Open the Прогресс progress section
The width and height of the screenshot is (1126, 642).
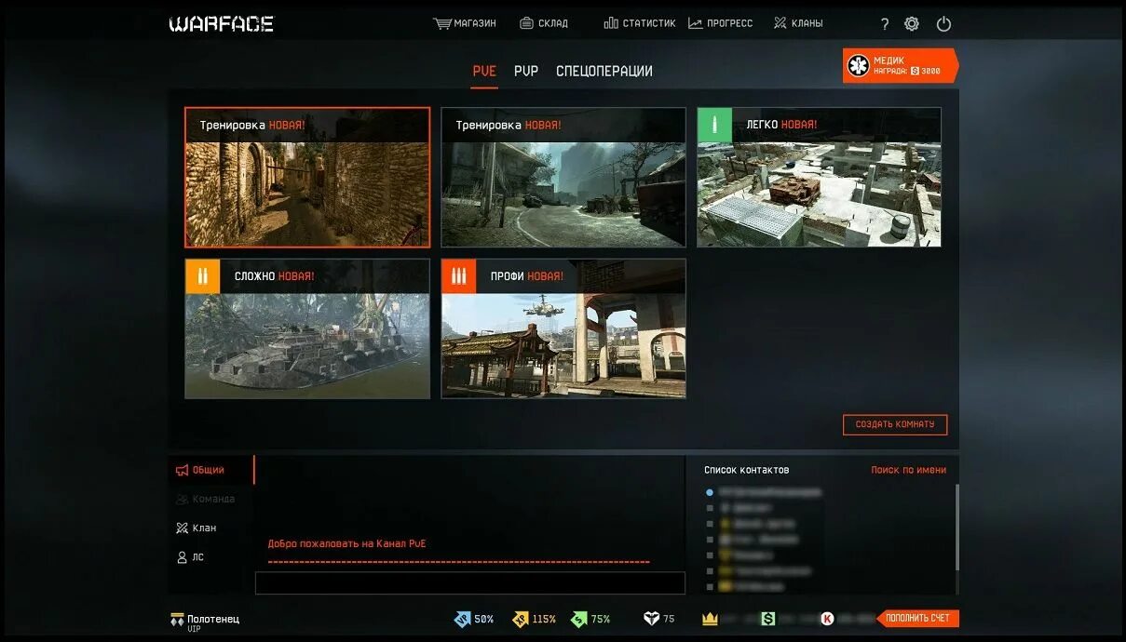click(x=720, y=23)
